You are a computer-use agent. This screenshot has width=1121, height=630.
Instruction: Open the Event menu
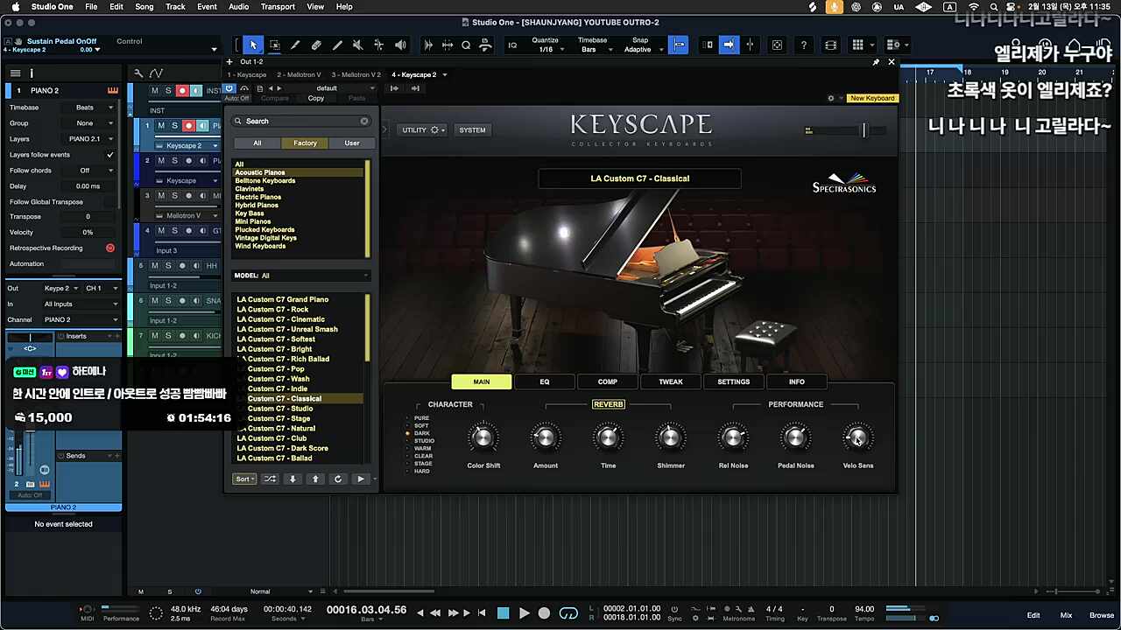pyautogui.click(x=207, y=7)
